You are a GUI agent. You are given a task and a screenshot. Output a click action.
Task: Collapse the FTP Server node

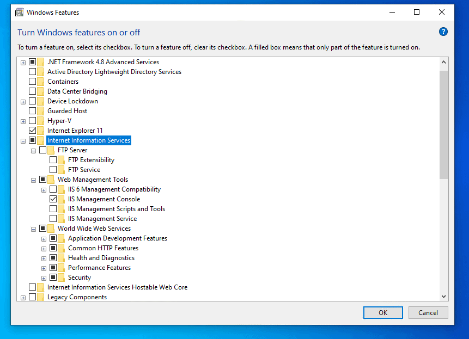[34, 151]
